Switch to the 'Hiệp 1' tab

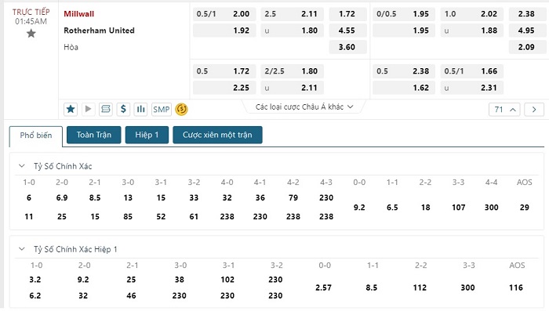tap(147, 135)
